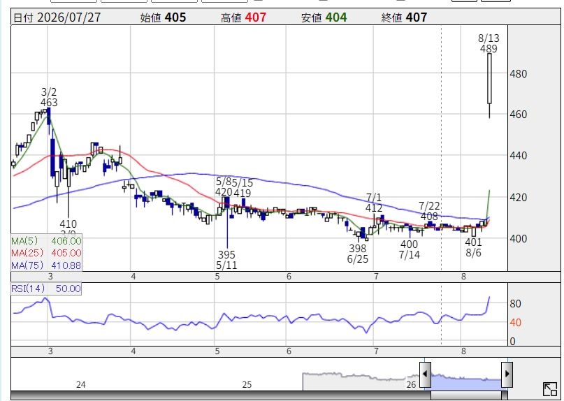Click month 4 label under RSI chart

coord(133,351)
